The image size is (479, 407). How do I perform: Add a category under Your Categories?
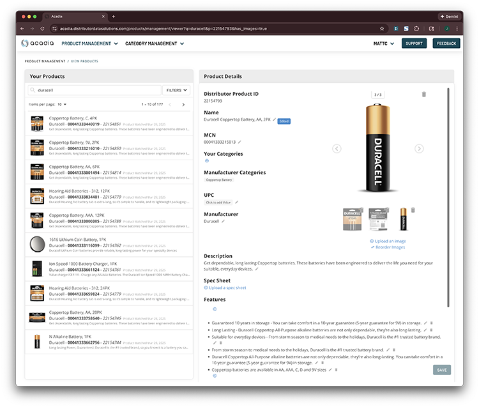click(x=207, y=161)
